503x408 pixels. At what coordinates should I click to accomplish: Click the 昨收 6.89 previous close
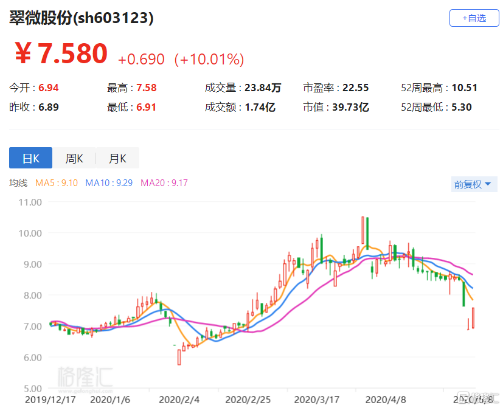[34, 107]
